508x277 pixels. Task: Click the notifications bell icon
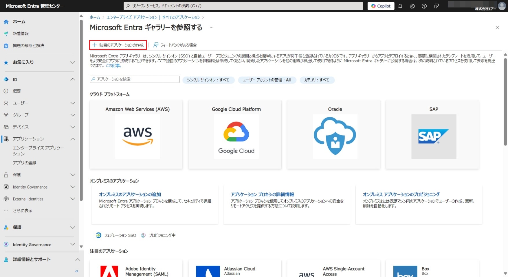(400, 6)
